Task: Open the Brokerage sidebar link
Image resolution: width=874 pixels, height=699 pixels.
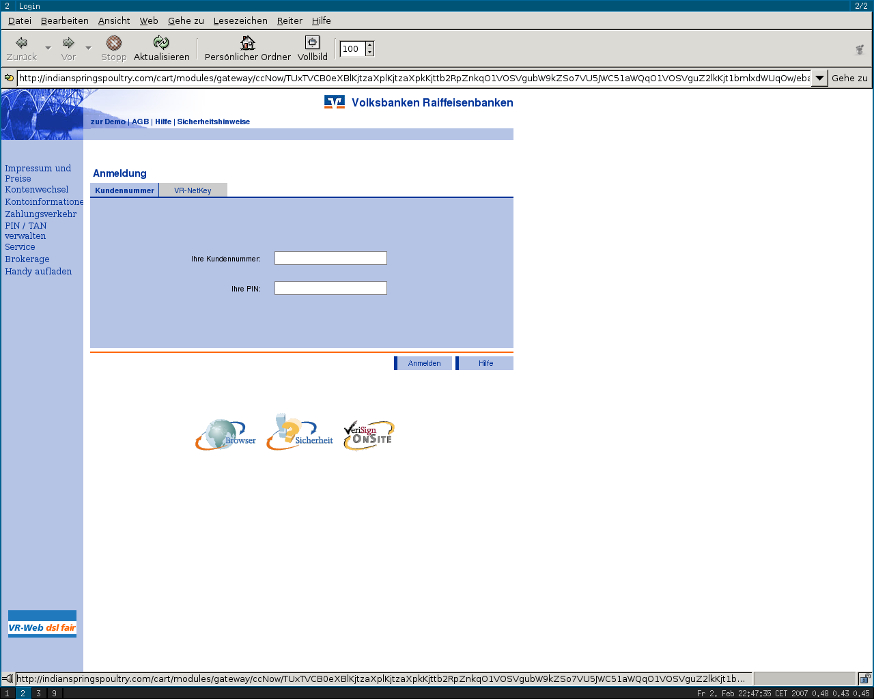Action: [x=27, y=259]
